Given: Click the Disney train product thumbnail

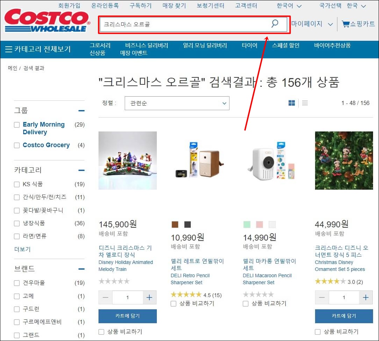Looking at the screenshot, I should tap(127, 160).
